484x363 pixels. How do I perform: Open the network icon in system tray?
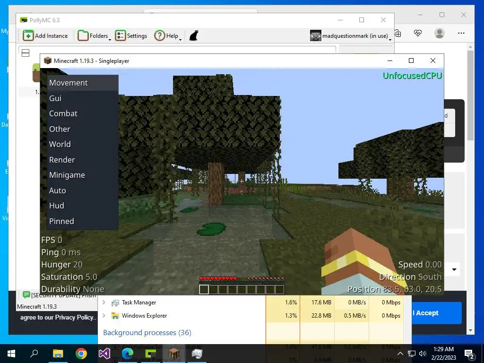coord(412,354)
